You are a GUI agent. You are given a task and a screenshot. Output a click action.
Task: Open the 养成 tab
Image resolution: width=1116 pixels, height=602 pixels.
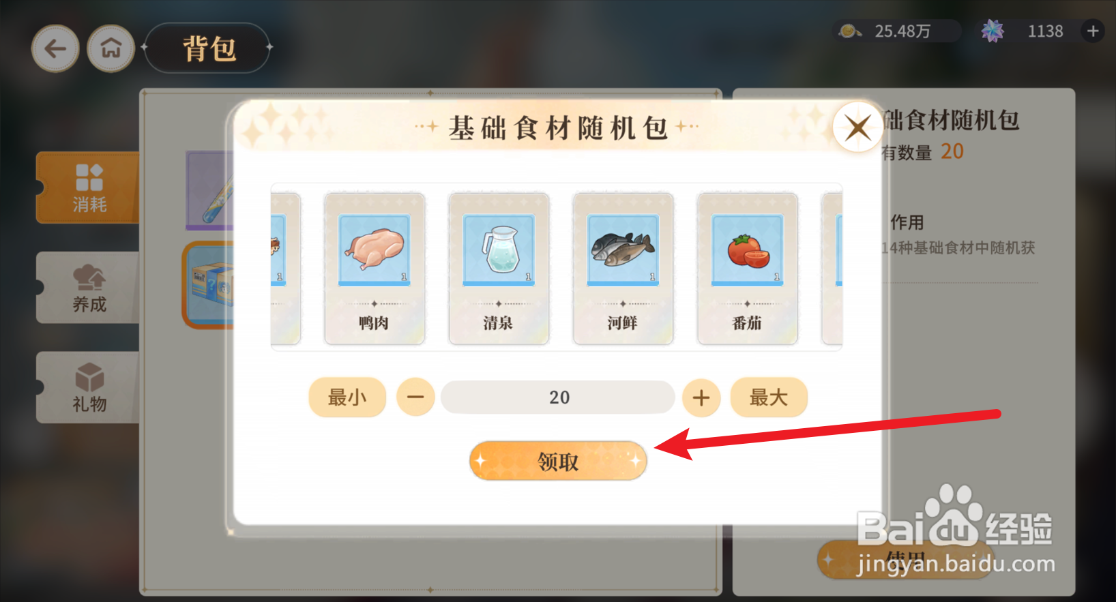coord(89,288)
